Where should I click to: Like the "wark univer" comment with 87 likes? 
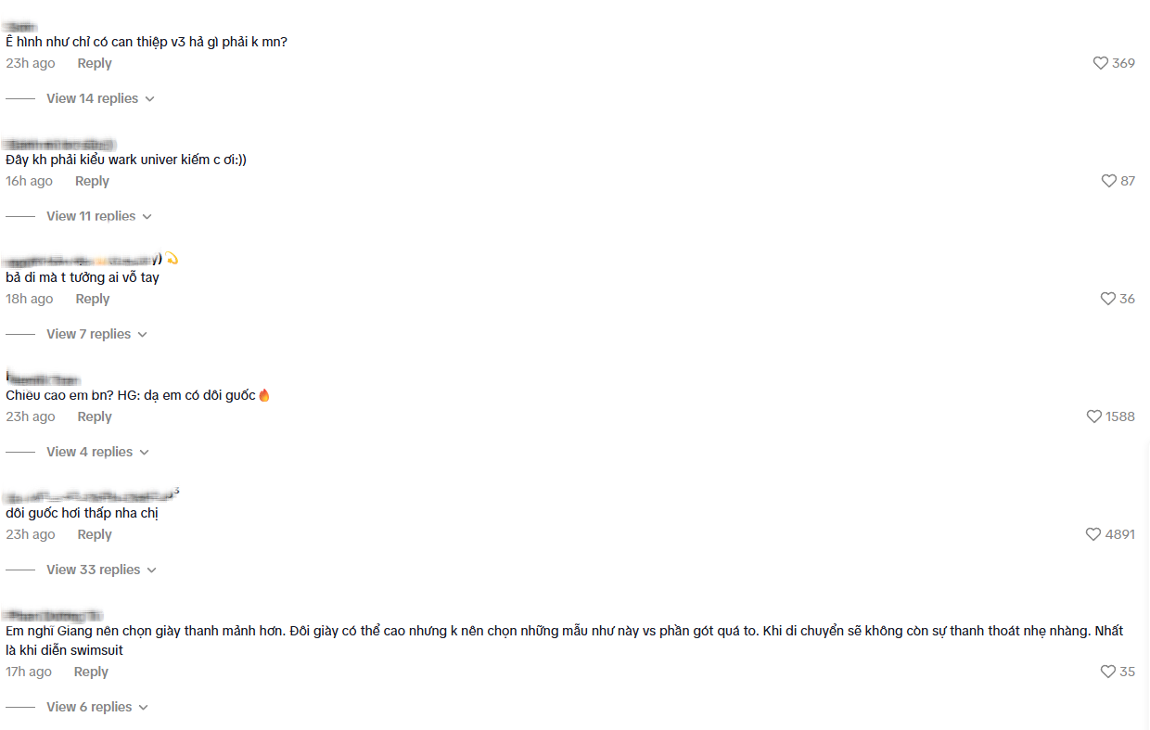coord(1108,181)
